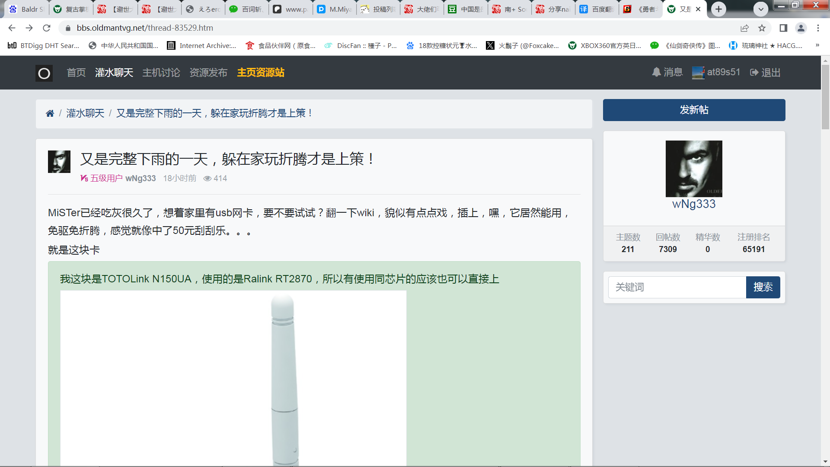Image resolution: width=830 pixels, height=467 pixels.
Task: Open DiscFan bookmark
Action: (x=361, y=45)
